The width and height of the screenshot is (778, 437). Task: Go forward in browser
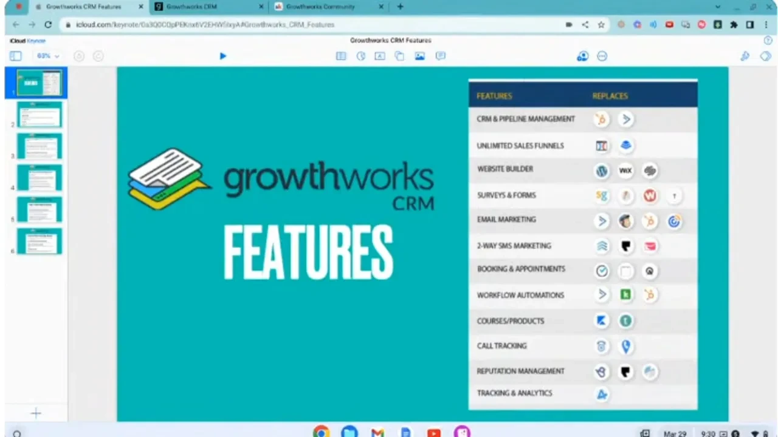pyautogui.click(x=32, y=25)
